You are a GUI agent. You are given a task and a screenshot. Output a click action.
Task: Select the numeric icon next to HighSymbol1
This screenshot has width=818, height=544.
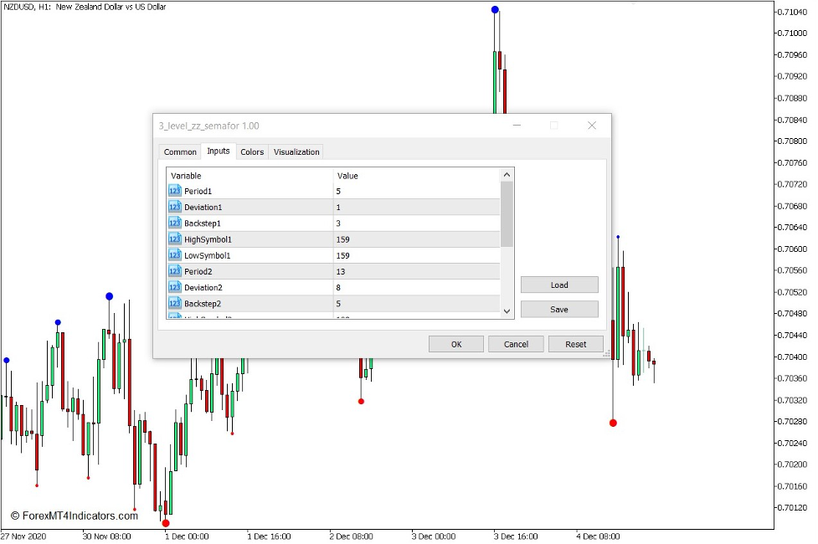click(x=173, y=239)
